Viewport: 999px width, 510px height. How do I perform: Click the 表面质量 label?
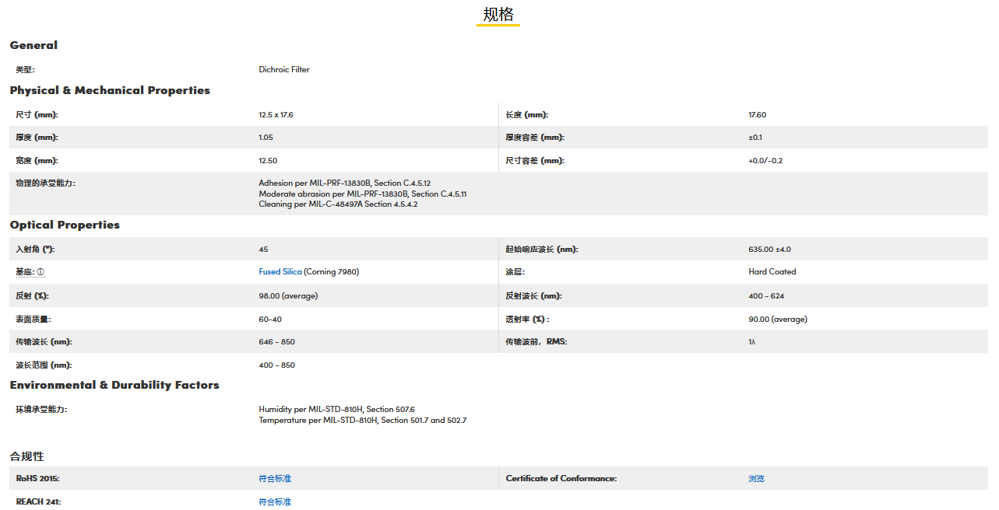pyautogui.click(x=33, y=320)
